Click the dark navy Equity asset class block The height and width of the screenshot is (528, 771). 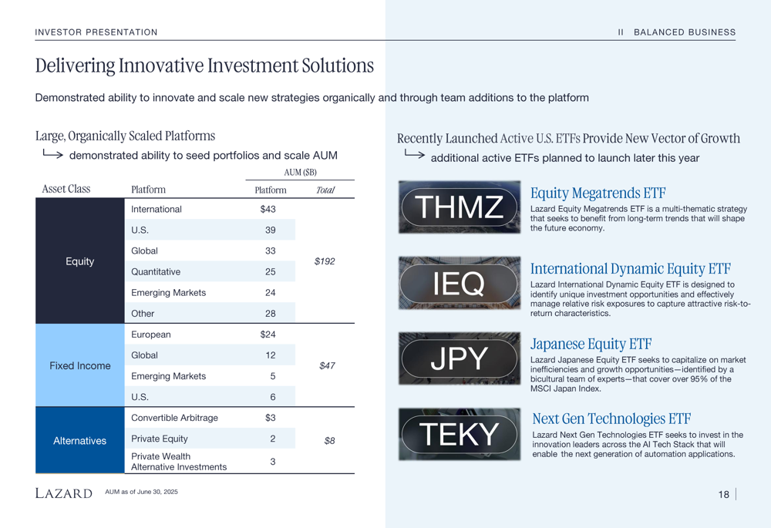pos(79,261)
